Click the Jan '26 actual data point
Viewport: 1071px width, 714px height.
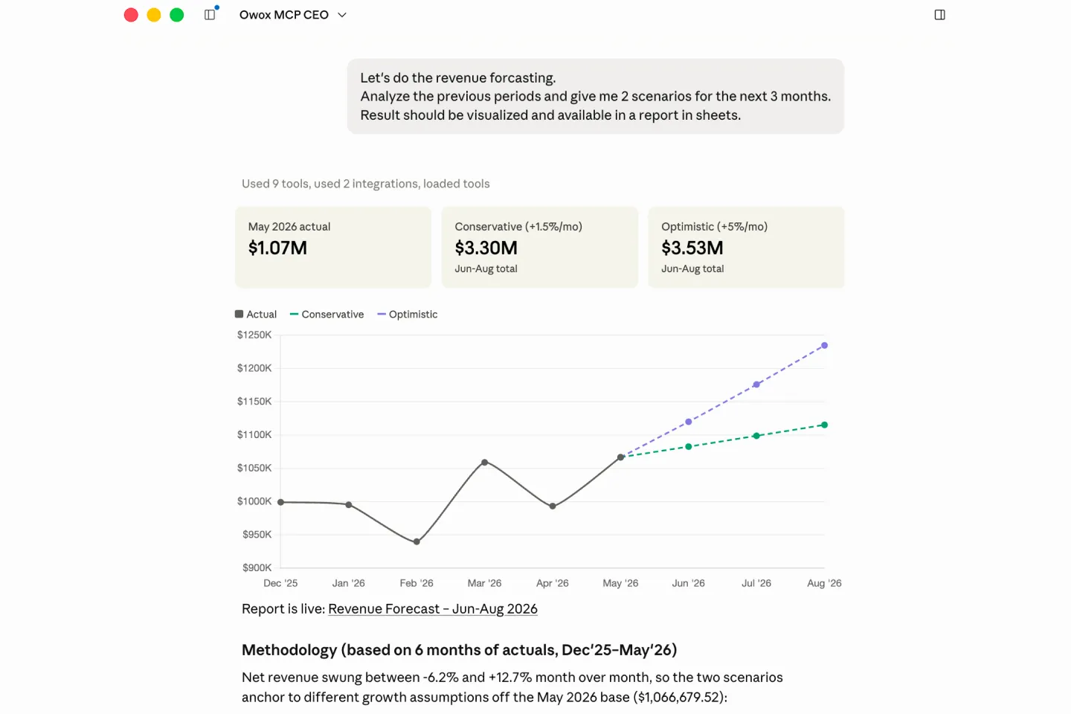pyautogui.click(x=349, y=505)
